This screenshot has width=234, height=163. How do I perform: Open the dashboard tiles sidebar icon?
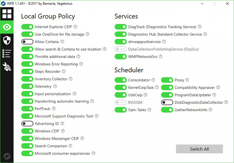pyautogui.click(x=7, y=14)
